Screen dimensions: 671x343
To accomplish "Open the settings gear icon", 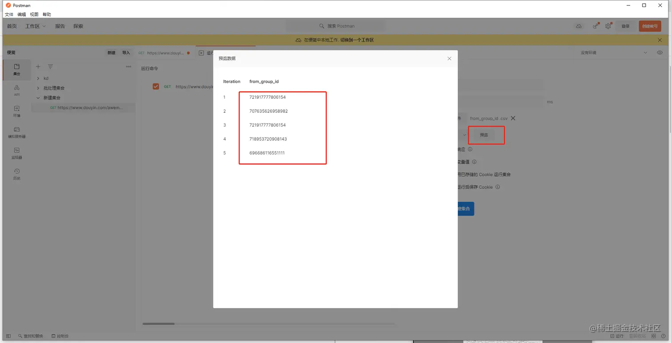I will pyautogui.click(x=608, y=26).
